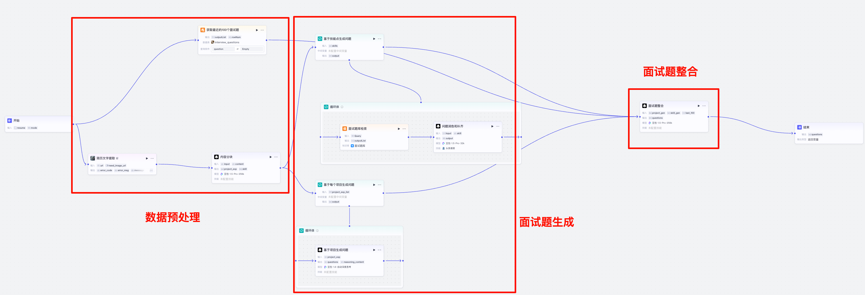Open more menu of 面试题库检索 node
This screenshot has height=295, width=865.
click(x=404, y=129)
